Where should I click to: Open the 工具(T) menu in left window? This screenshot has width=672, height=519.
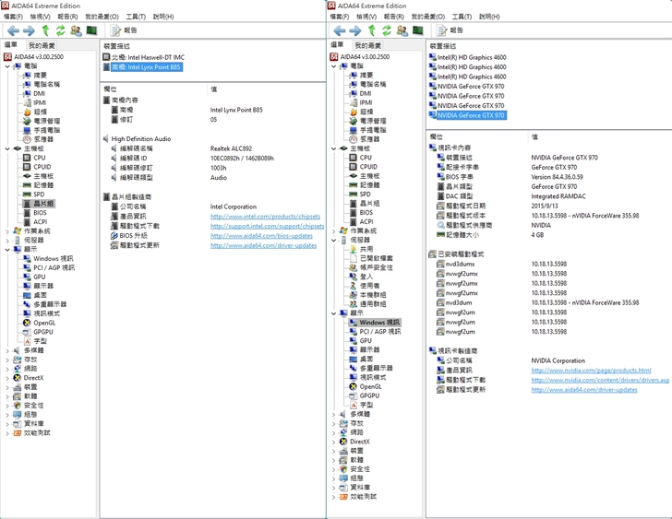pos(136,17)
